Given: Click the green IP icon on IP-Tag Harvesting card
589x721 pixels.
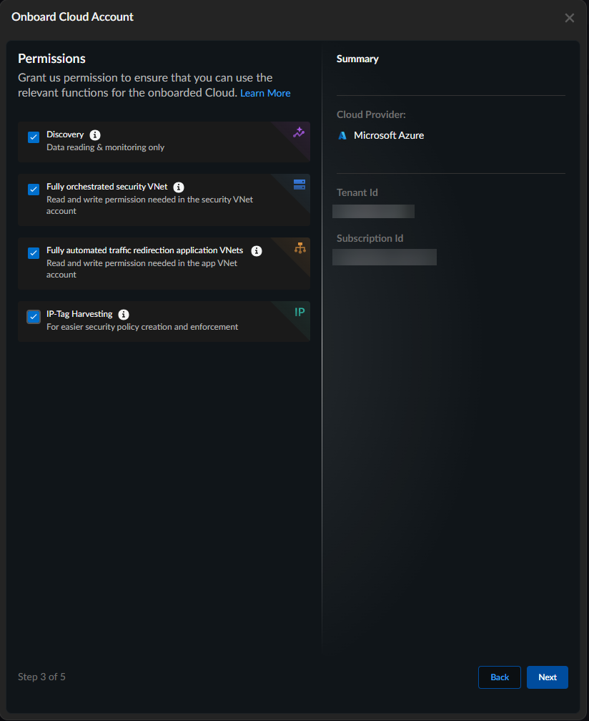Looking at the screenshot, I should click(300, 312).
